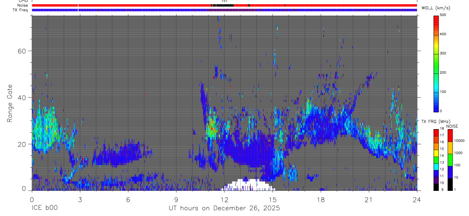Click the x-axis tick label "3"

click(x=80, y=200)
